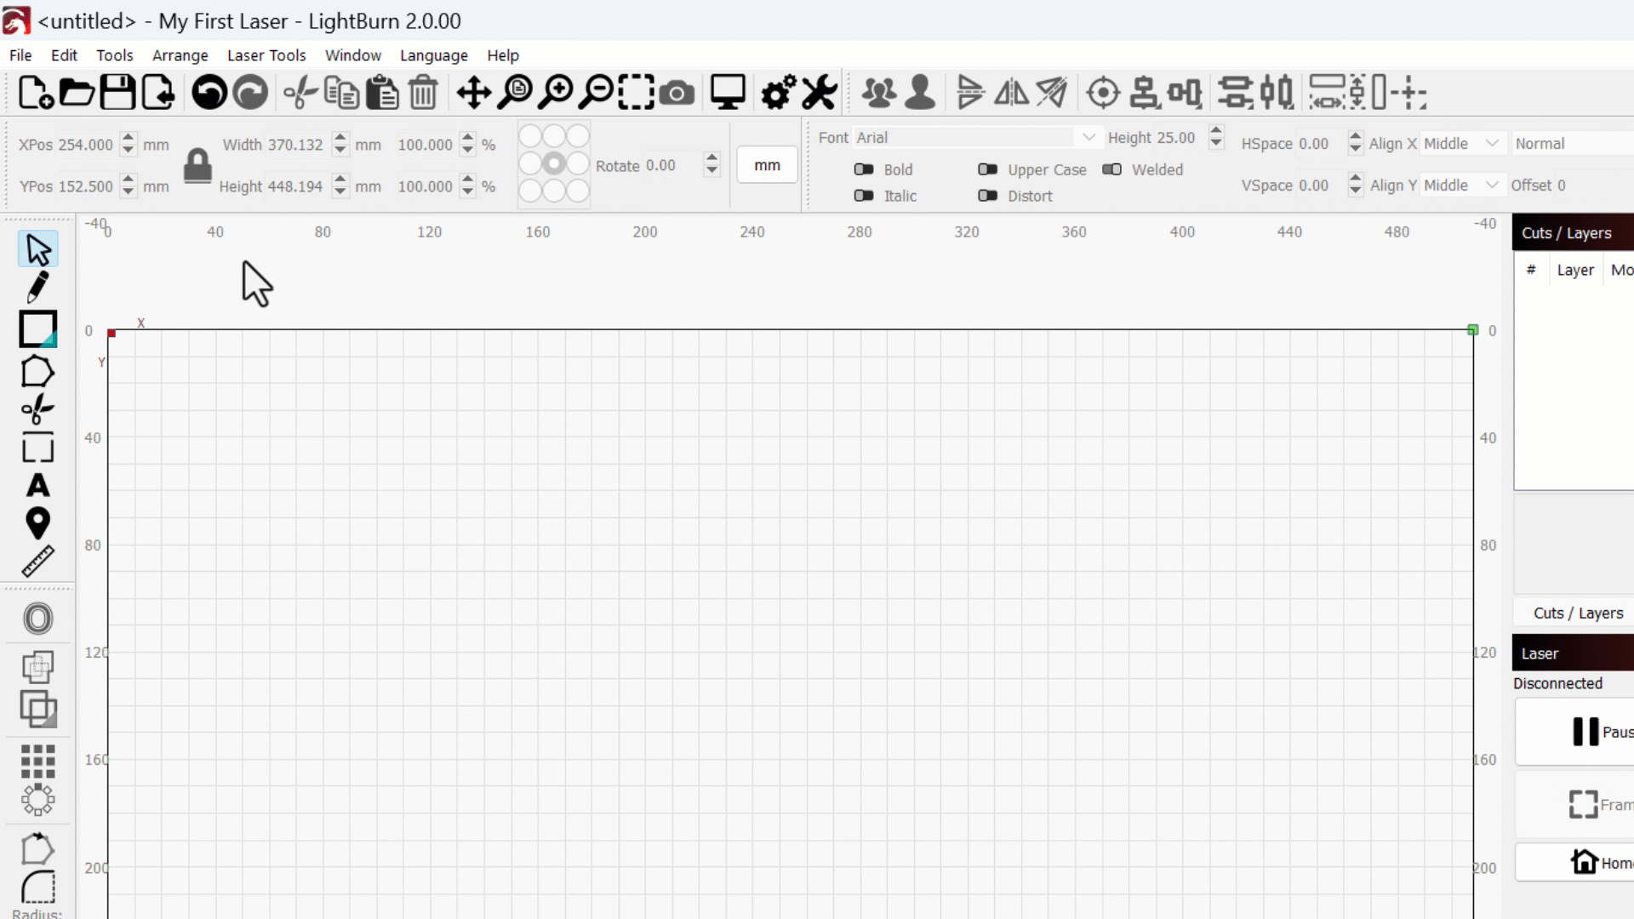1634x919 pixels.
Task: Select the Rectangle drawing tool
Action: coord(37,329)
